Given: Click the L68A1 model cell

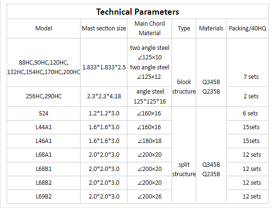Looking at the screenshot, I should point(44,155).
